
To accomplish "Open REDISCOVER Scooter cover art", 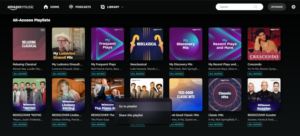I will (264, 95).
